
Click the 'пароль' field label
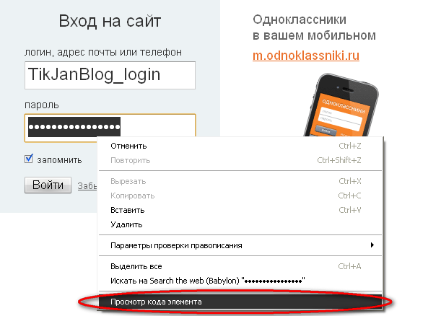pos(42,105)
